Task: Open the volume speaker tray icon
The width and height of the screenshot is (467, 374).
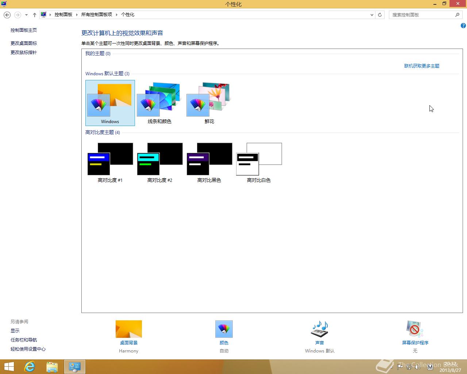Action: click(417, 366)
